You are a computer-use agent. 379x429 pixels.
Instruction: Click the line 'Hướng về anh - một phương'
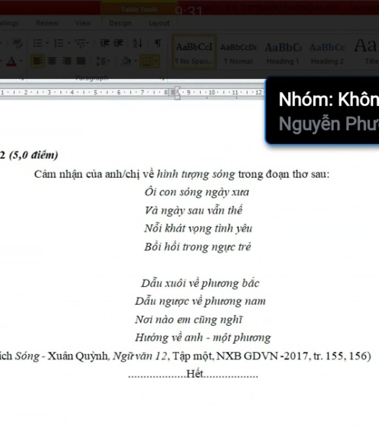tap(203, 337)
